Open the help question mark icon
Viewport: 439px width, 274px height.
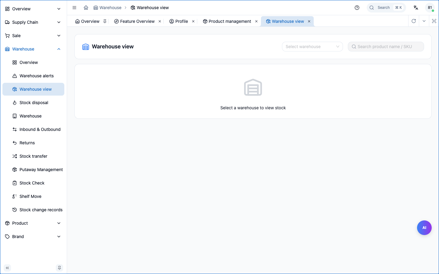(357, 8)
